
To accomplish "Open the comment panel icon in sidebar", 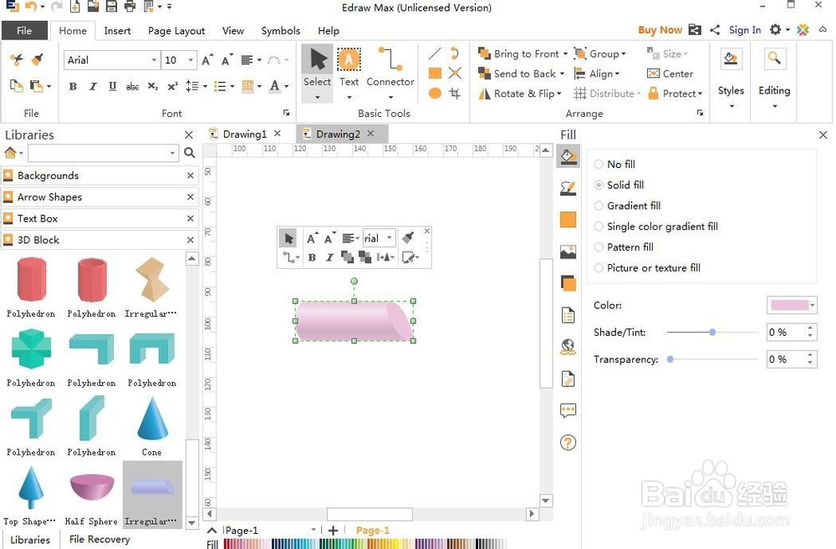I will click(x=568, y=410).
